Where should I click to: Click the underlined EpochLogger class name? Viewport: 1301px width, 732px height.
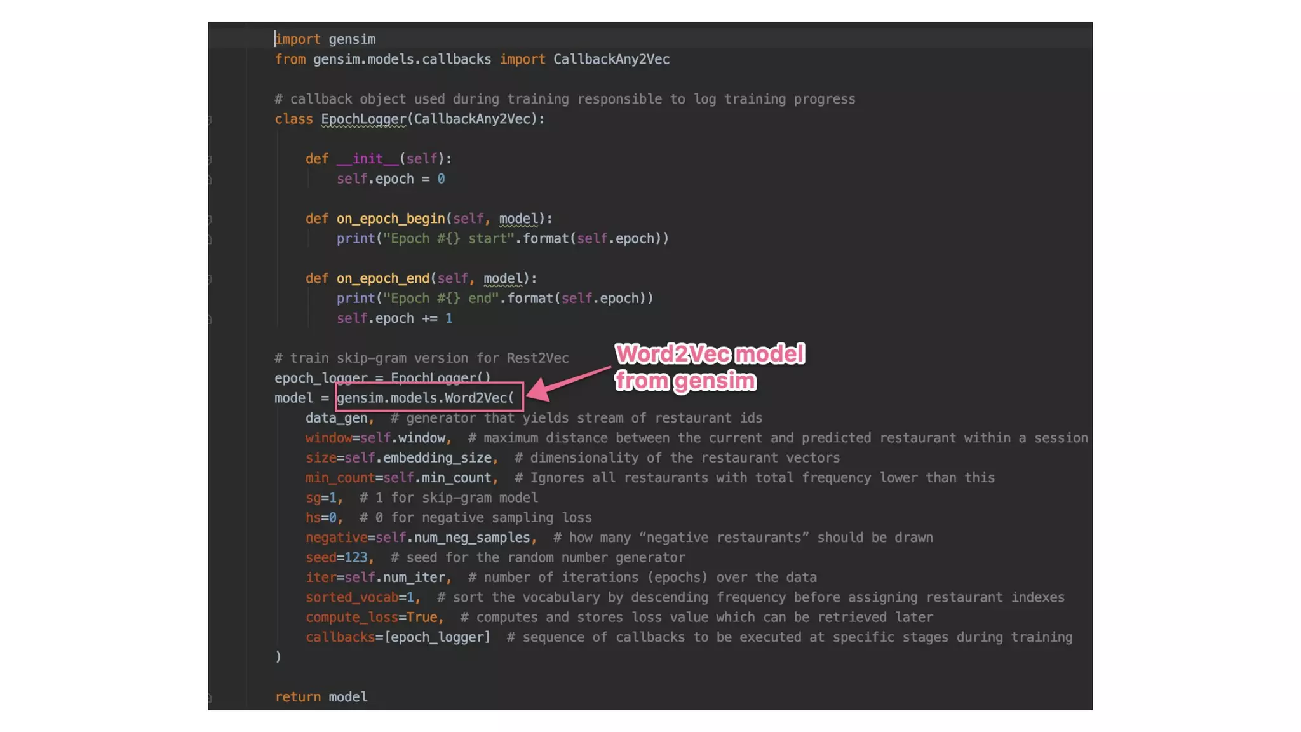(x=363, y=119)
